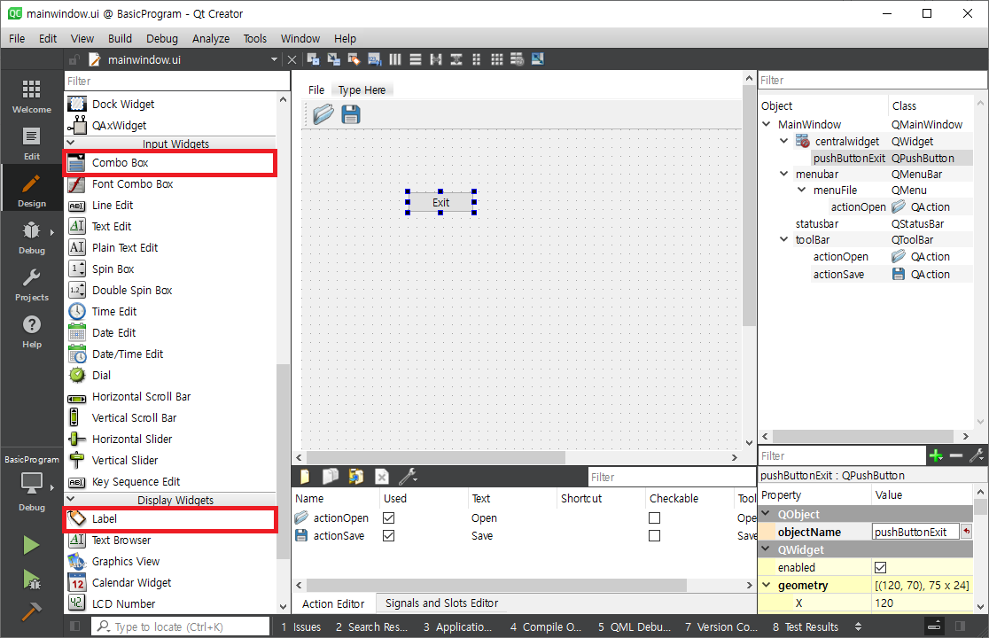Toggle Checkable checkbox for actionSave

(x=654, y=535)
